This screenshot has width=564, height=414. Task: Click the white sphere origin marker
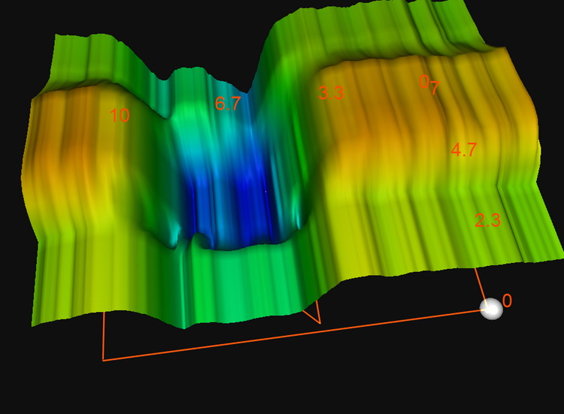(x=492, y=308)
